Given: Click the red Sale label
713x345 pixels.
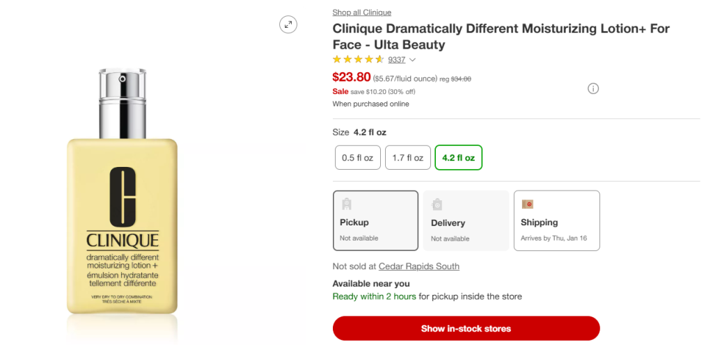Looking at the screenshot, I should point(340,91).
